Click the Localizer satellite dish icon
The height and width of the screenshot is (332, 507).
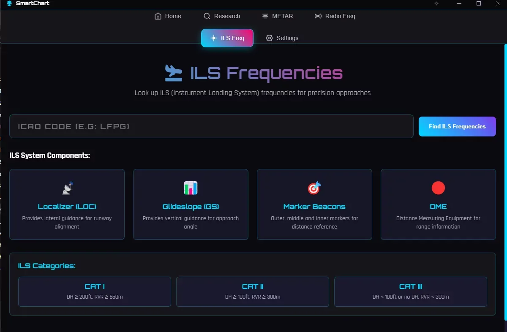click(67, 188)
